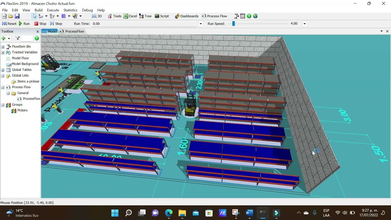Viewport: 391px width, 220px height.
Task: Open the Statistics menu
Action: pos(70,10)
